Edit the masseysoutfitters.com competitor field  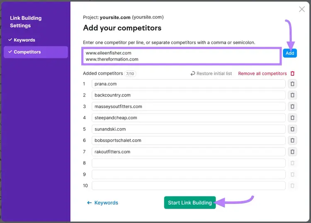click(x=188, y=107)
